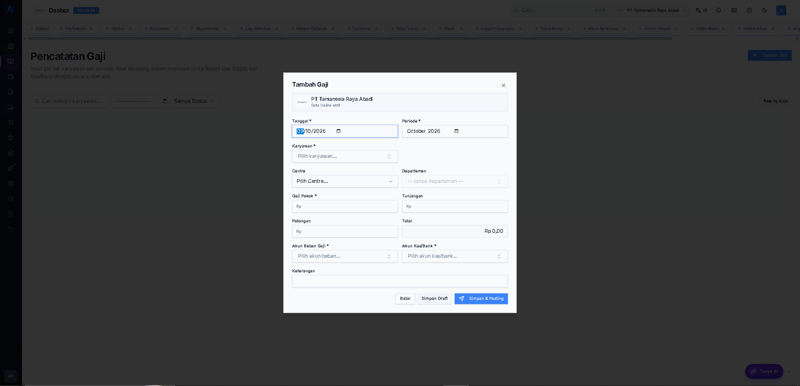The image size is (800, 386).
Task: Click the Tambah Gaji button in header
Action: pos(770,55)
